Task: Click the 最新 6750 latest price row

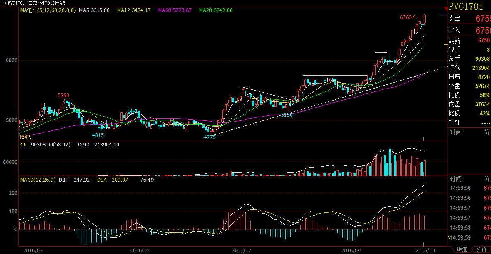Action: [469, 41]
